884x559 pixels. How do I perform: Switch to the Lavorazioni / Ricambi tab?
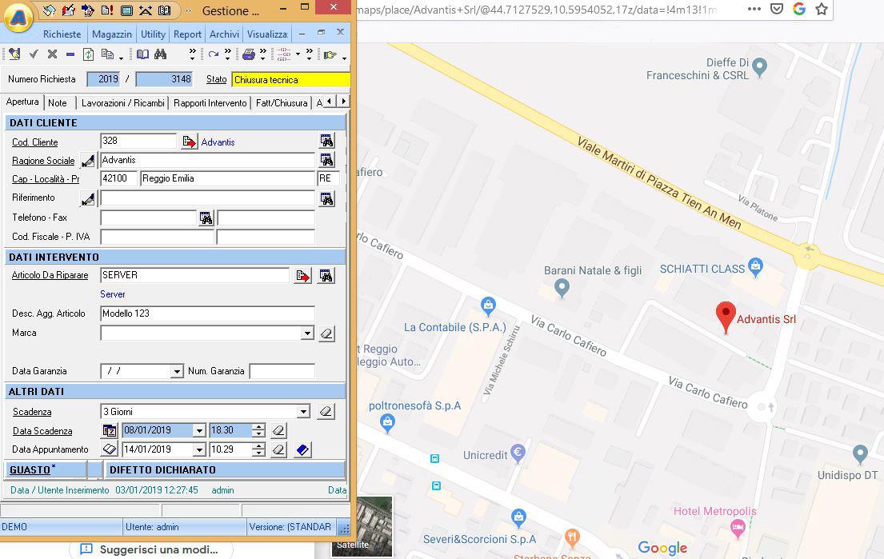point(123,102)
